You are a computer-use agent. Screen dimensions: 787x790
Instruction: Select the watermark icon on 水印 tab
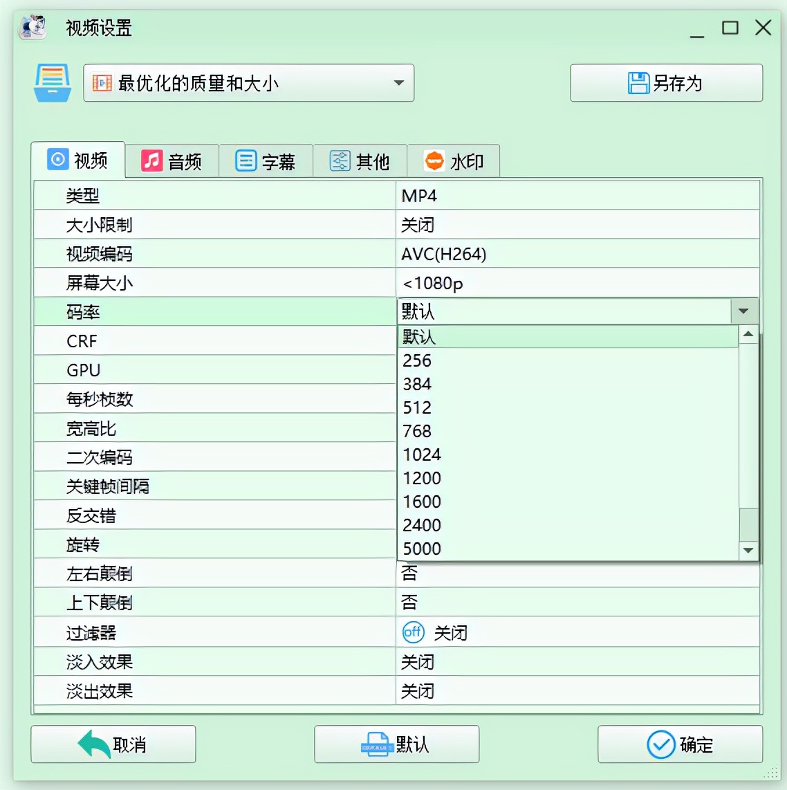434,160
